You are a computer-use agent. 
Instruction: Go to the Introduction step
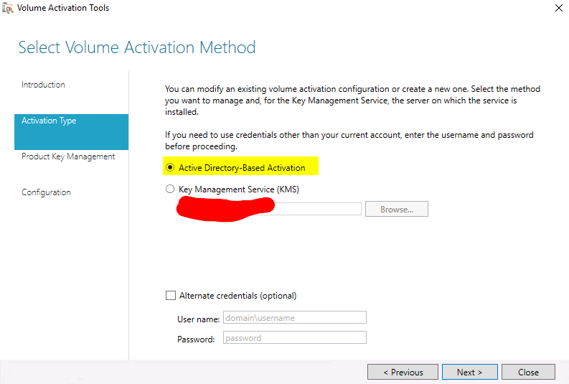pyautogui.click(x=43, y=85)
